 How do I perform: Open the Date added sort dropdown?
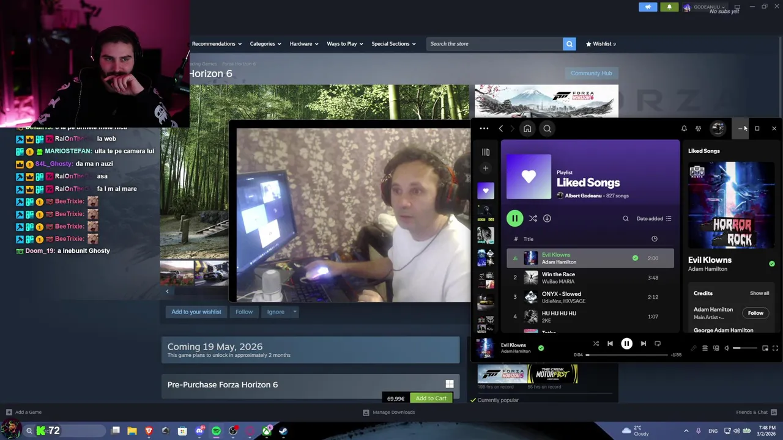pos(654,218)
